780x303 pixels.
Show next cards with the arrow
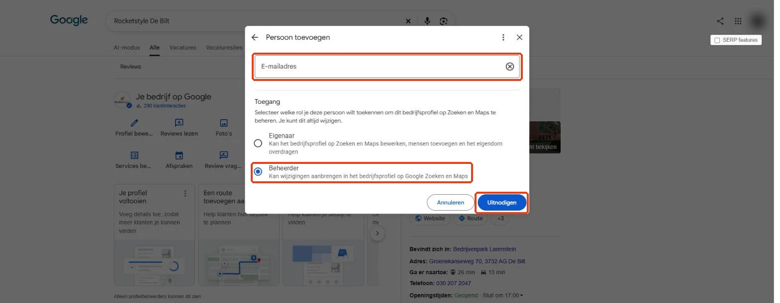[x=378, y=233]
